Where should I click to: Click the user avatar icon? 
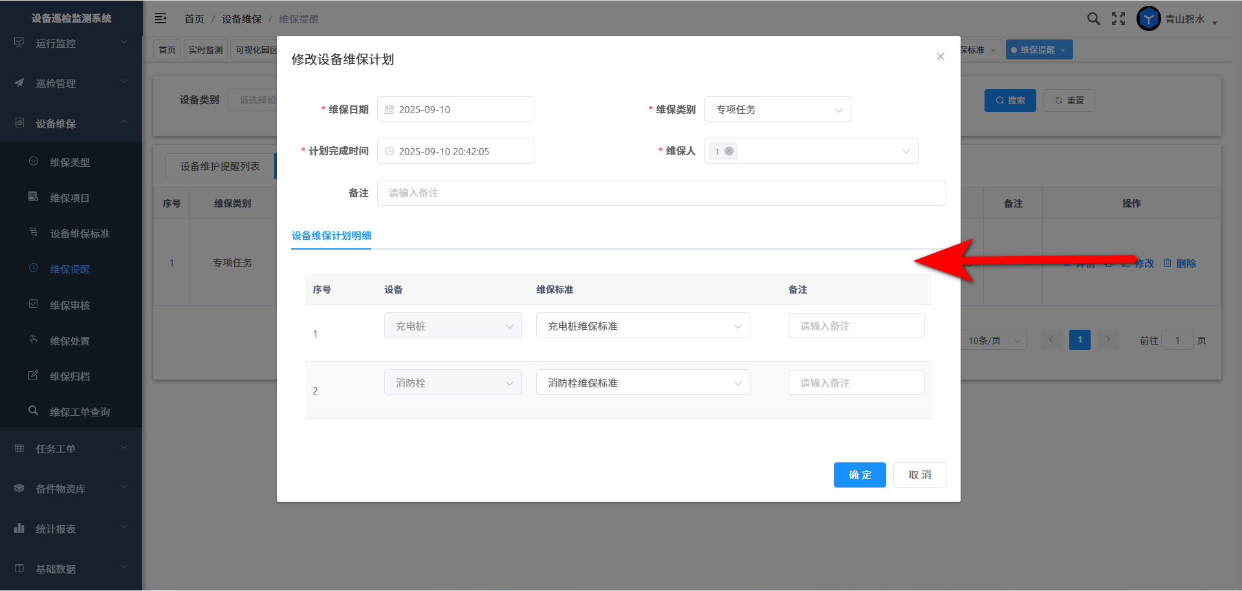point(1148,19)
